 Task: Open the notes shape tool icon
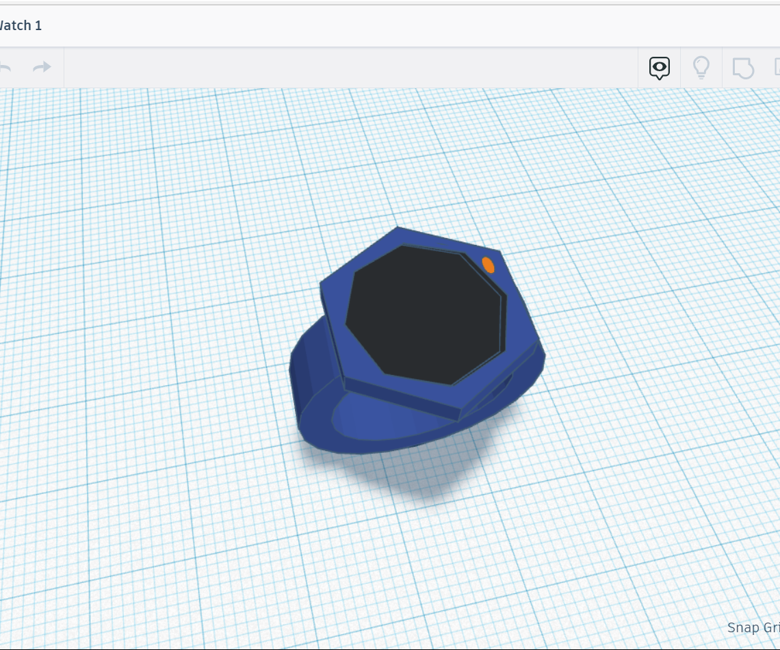click(x=743, y=68)
